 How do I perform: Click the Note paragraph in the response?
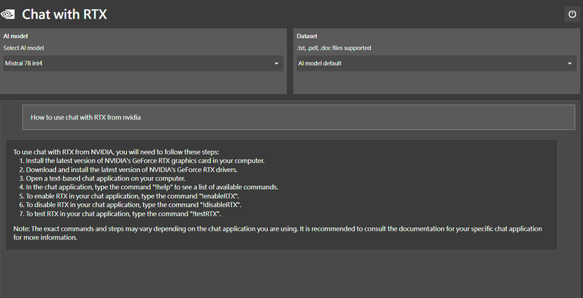click(278, 233)
